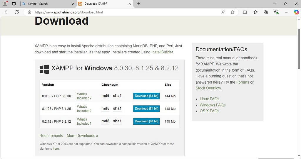Close the xampp - Search tab
The height and width of the screenshot is (159, 301).
pyautogui.click(x=73, y=4)
